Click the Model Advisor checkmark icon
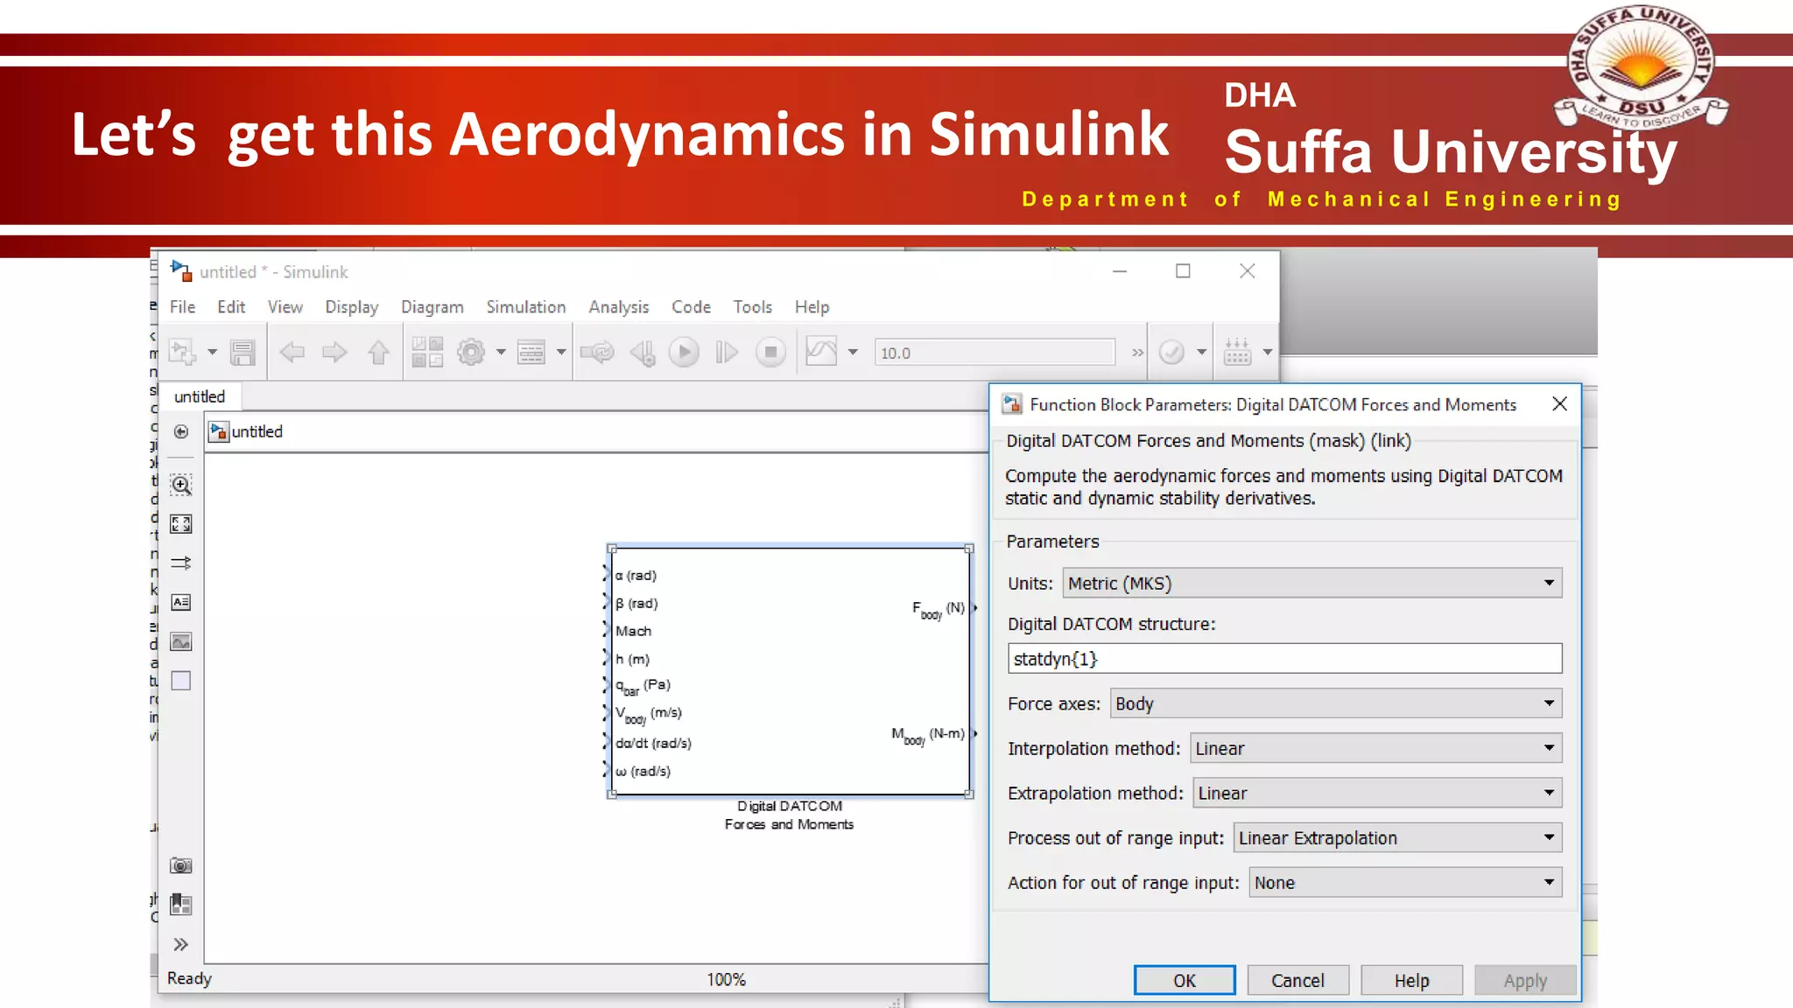The image size is (1793, 1008). [1171, 352]
